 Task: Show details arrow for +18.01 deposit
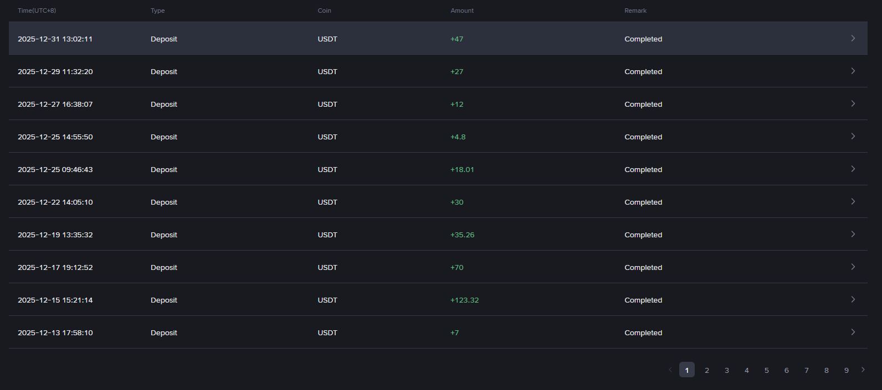tap(853, 169)
